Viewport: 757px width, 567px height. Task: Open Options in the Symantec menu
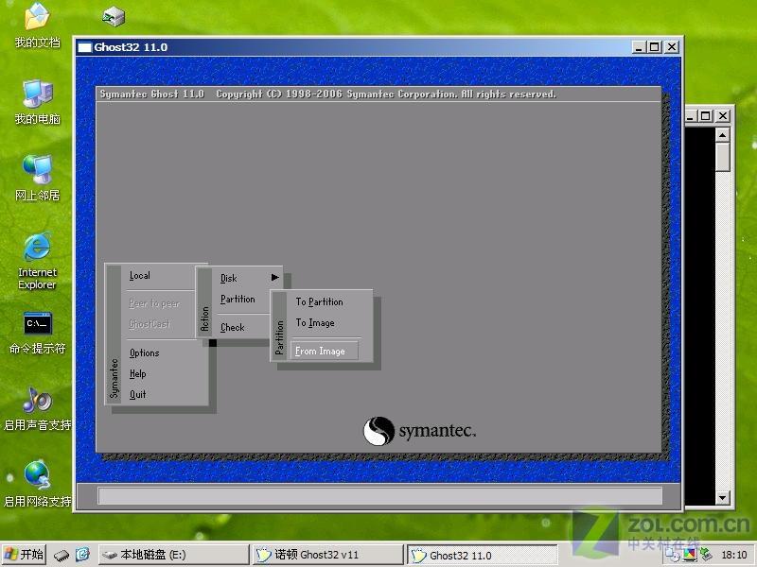pos(145,352)
